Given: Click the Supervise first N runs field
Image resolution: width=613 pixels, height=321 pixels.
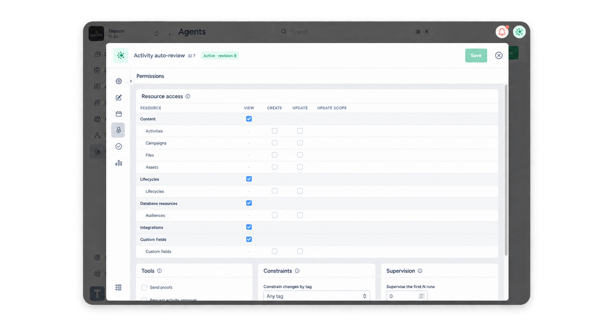Looking at the screenshot, I should coord(407,296).
